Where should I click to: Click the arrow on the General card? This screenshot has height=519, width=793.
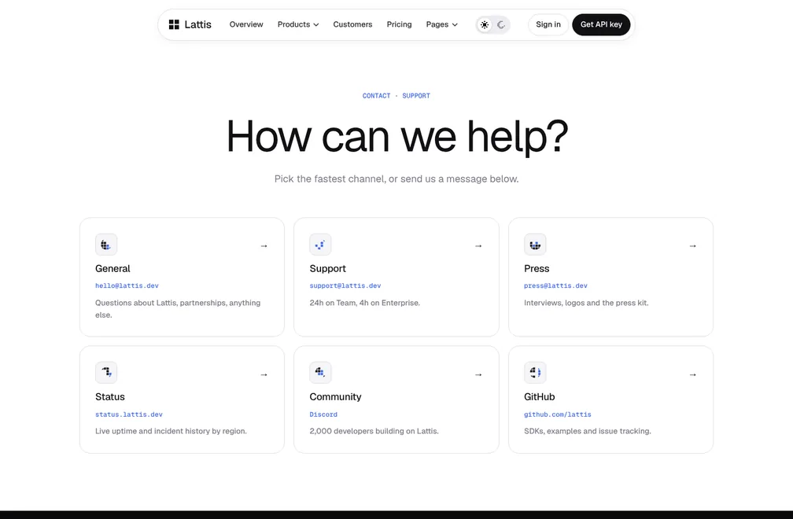pyautogui.click(x=264, y=246)
